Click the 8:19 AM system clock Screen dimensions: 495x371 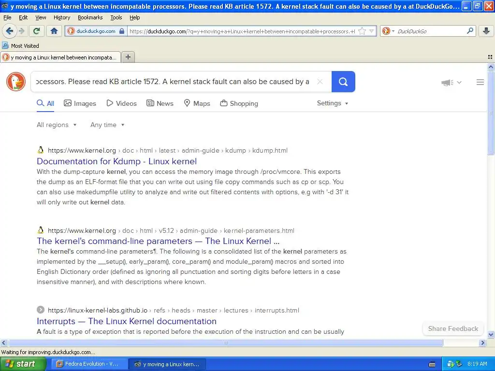click(477, 364)
